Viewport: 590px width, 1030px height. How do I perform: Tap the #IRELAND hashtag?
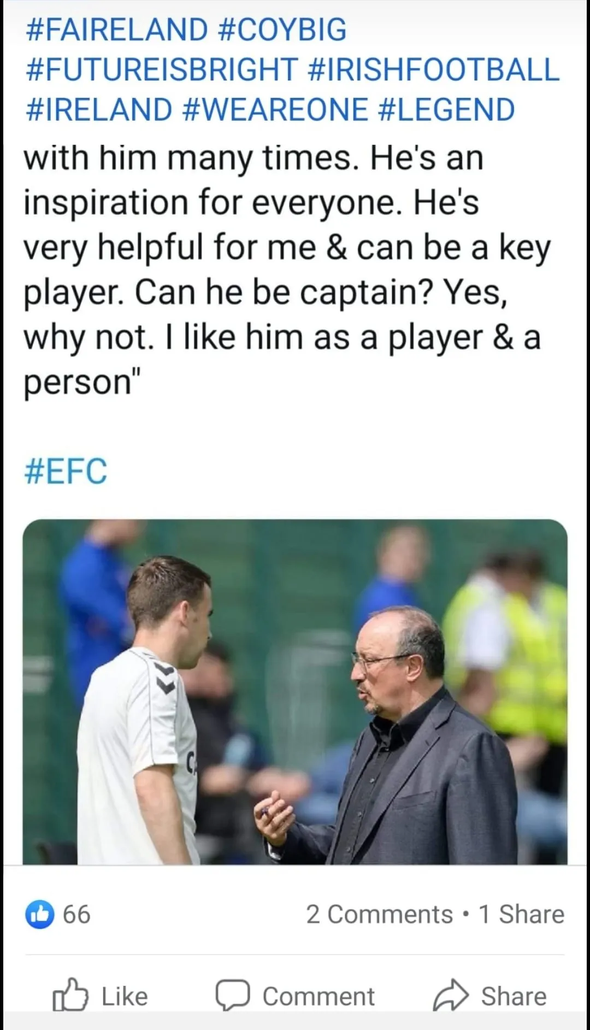99,109
